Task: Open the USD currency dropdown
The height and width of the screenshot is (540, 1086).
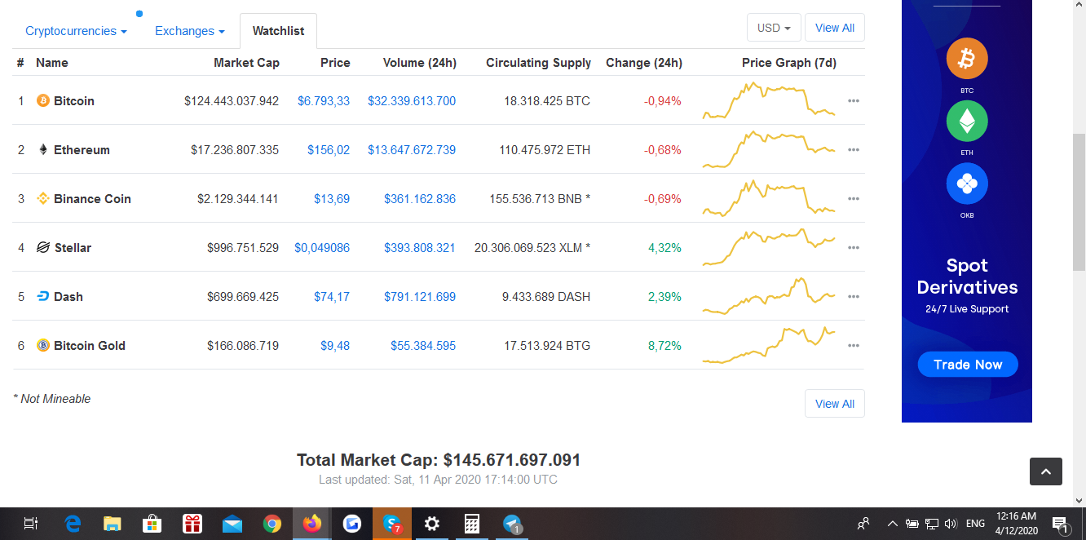Action: pyautogui.click(x=774, y=28)
